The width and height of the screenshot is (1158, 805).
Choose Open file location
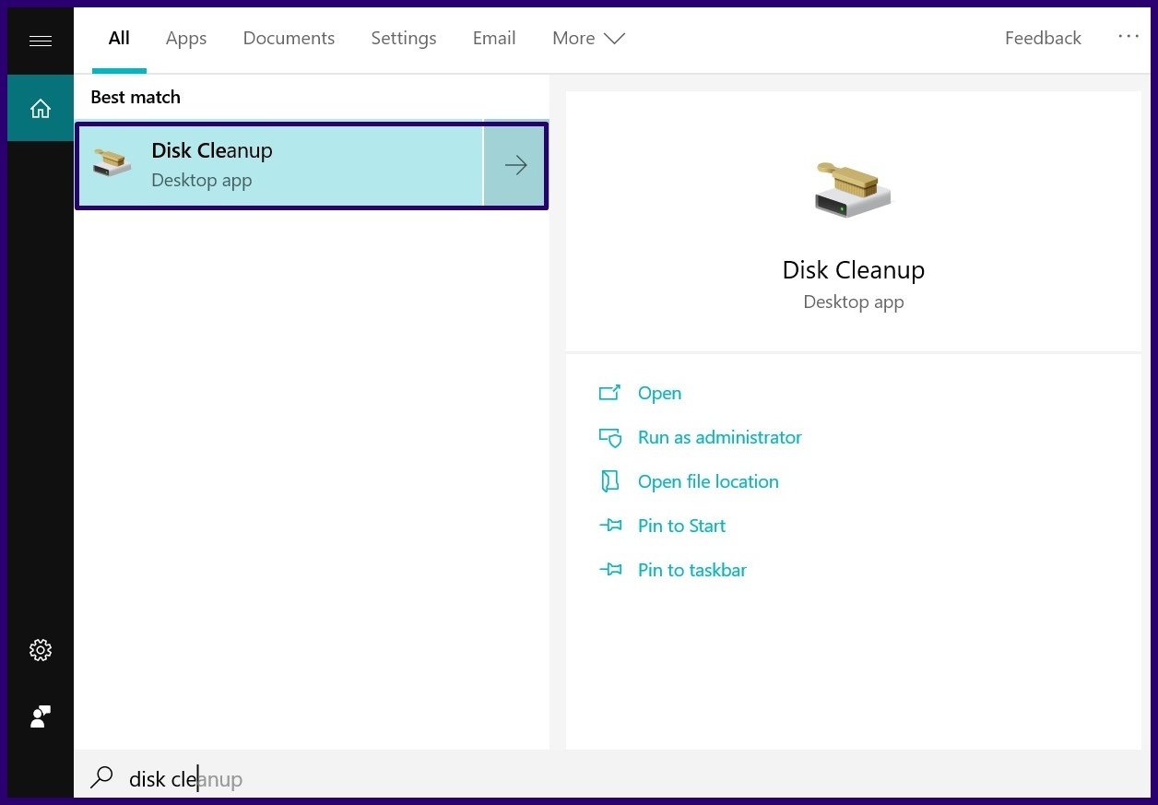708,481
